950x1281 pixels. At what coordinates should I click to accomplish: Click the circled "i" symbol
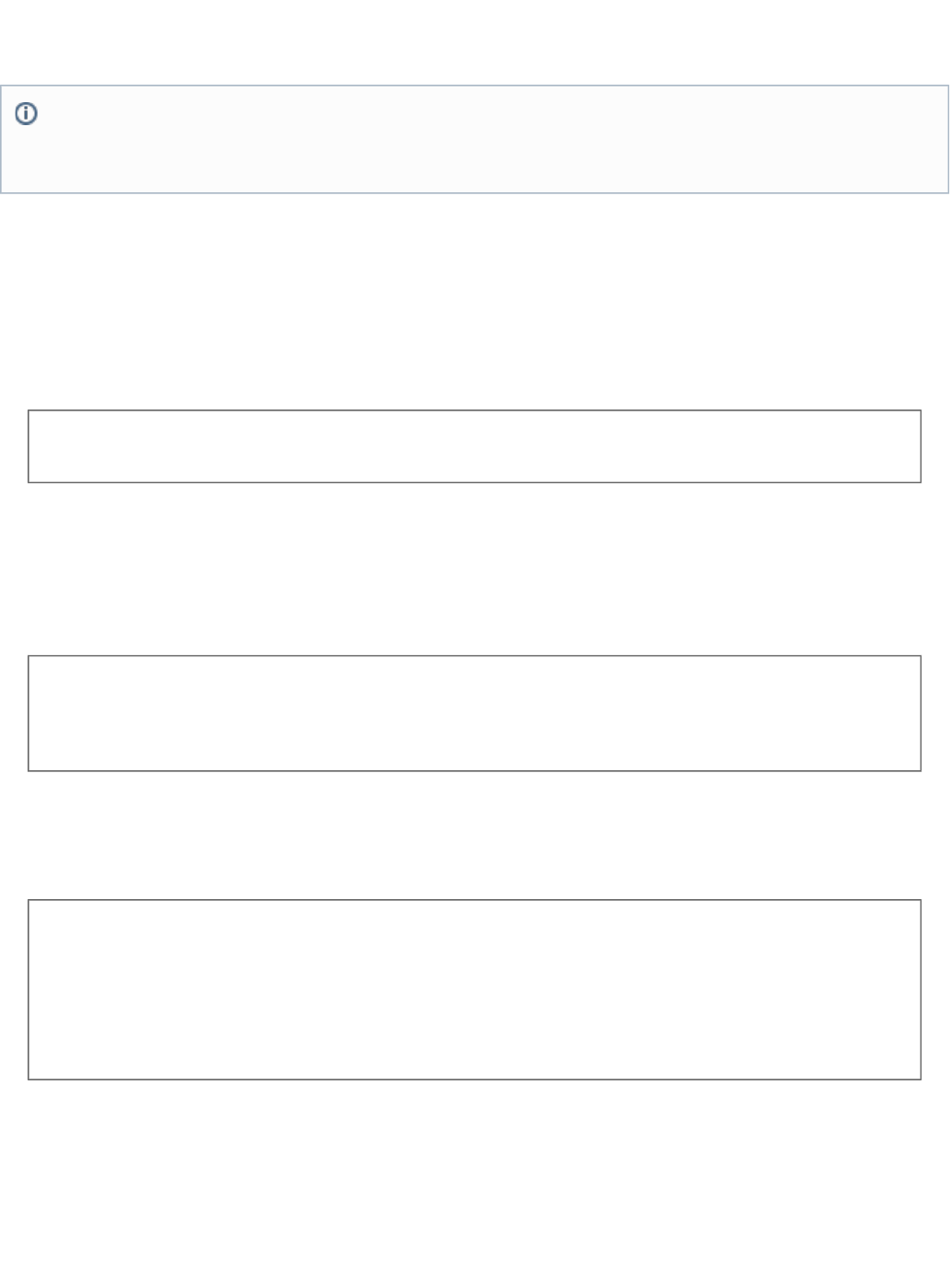click(27, 114)
